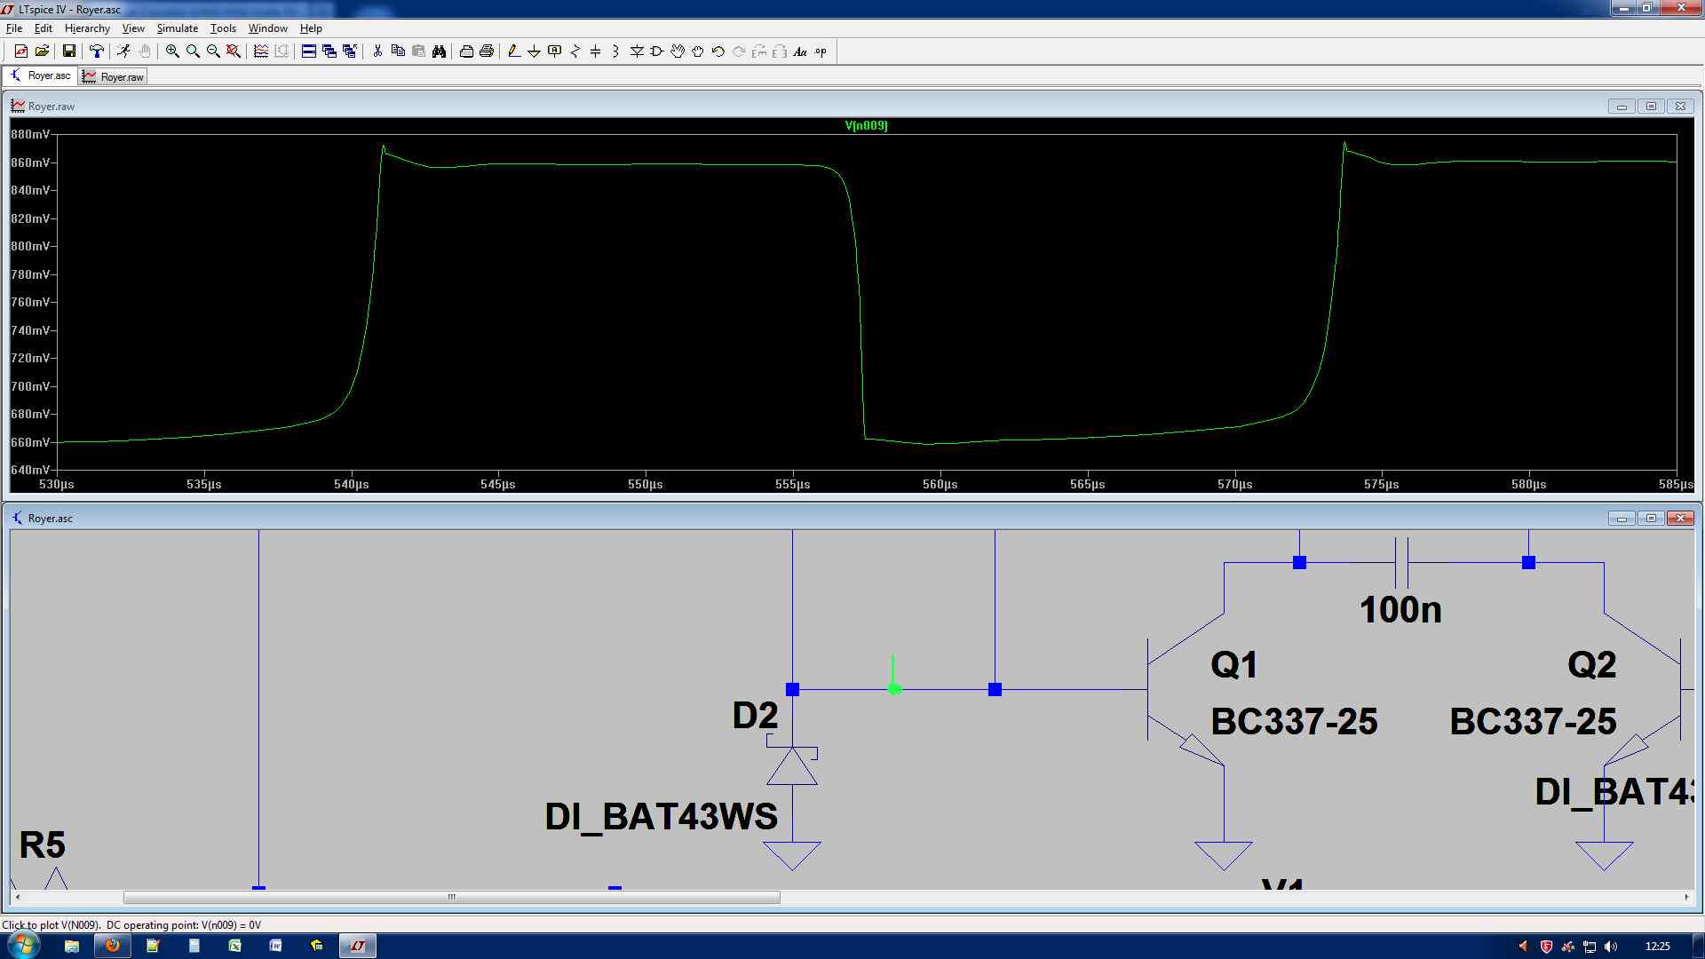Image resolution: width=1705 pixels, height=959 pixels.
Task: Switch to the Royer.raw tab
Action: [x=113, y=77]
